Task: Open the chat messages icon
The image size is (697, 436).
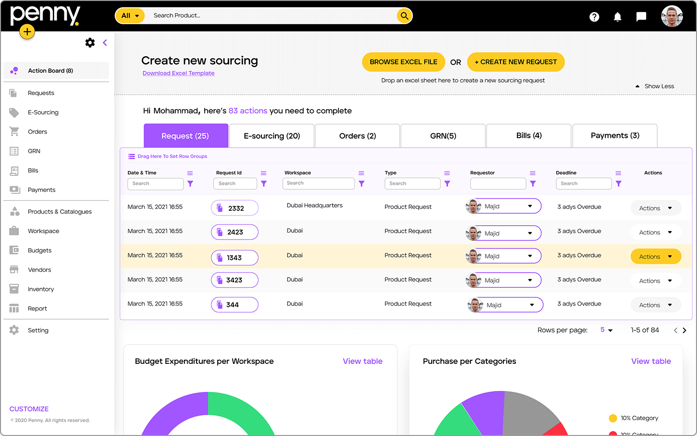Action: (641, 17)
